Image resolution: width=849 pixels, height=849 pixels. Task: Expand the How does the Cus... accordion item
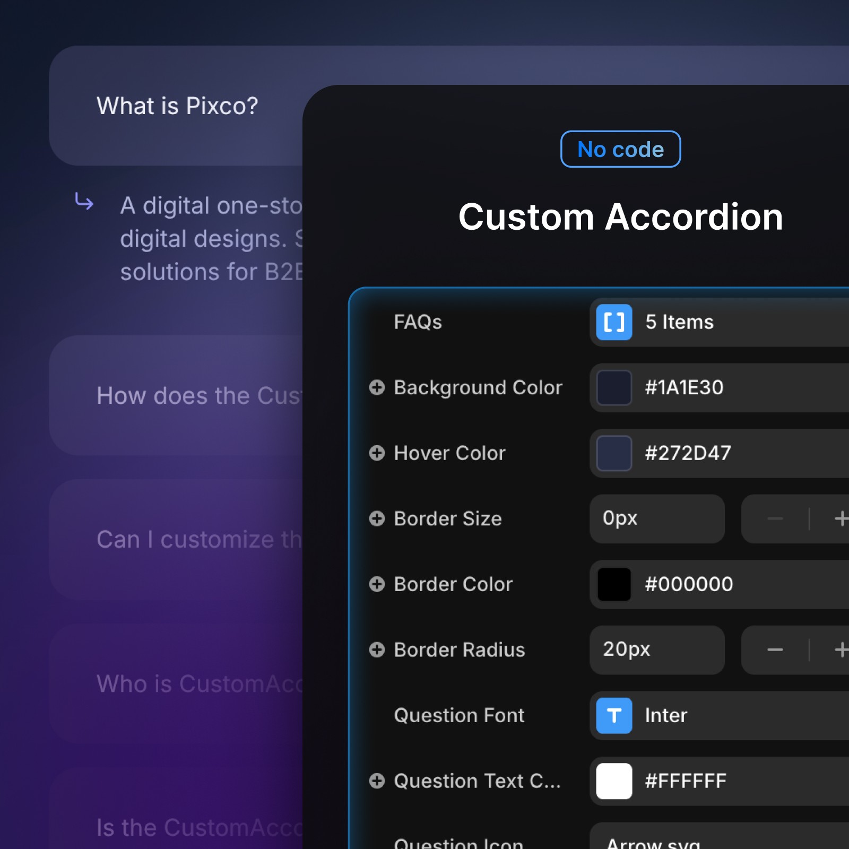[177, 395]
